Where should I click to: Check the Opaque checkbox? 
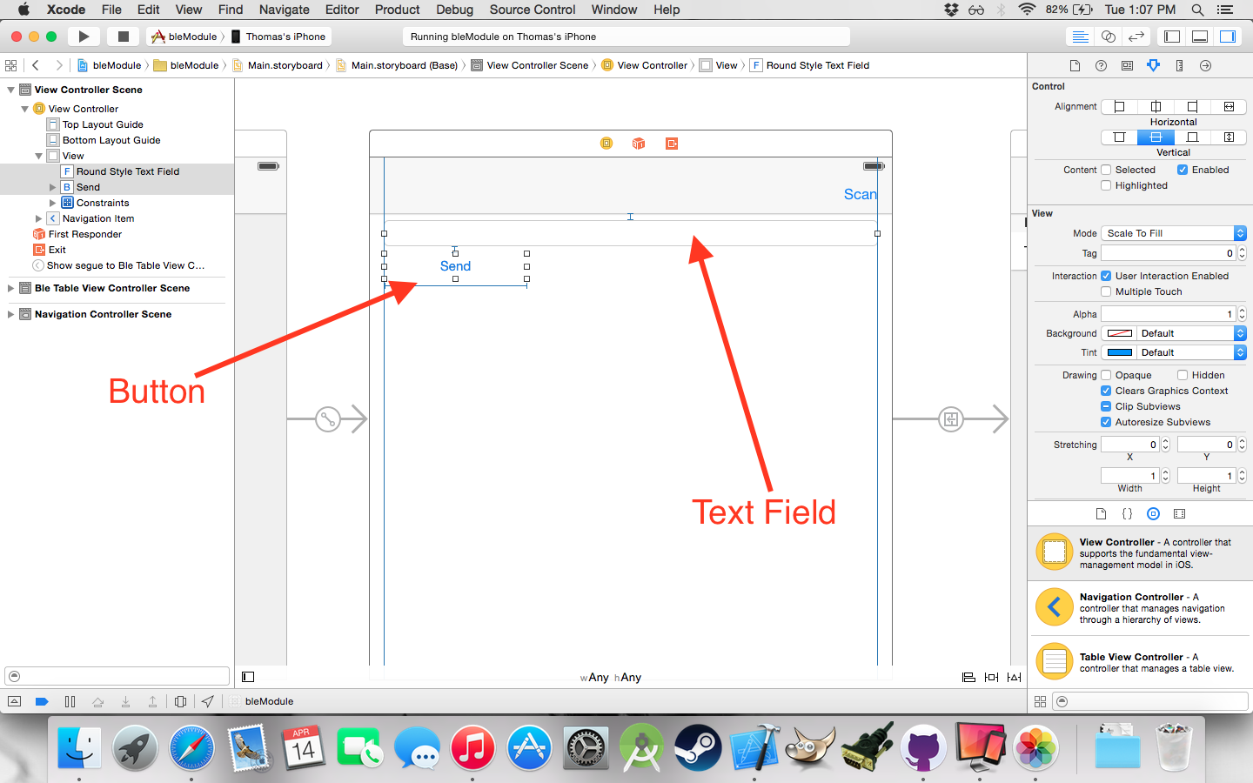click(x=1106, y=375)
